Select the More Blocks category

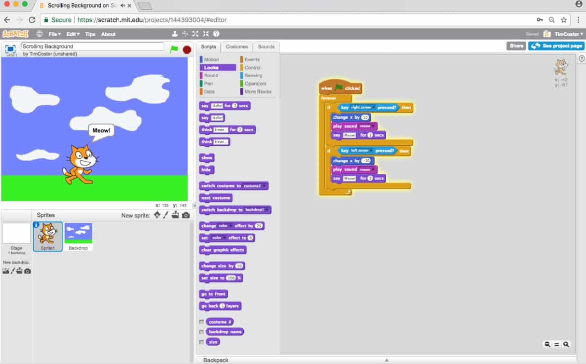pyautogui.click(x=258, y=91)
